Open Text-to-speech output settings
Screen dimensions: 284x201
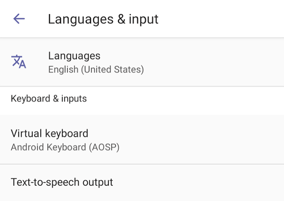[142, 183]
